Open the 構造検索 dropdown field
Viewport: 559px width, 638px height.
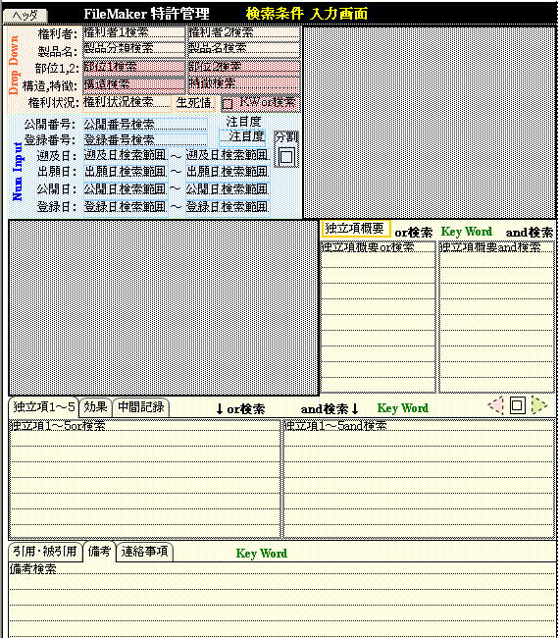click(133, 84)
